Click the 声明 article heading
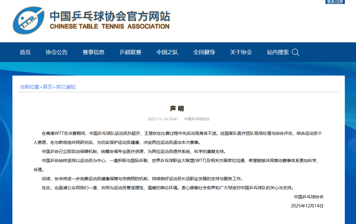 click(177, 109)
